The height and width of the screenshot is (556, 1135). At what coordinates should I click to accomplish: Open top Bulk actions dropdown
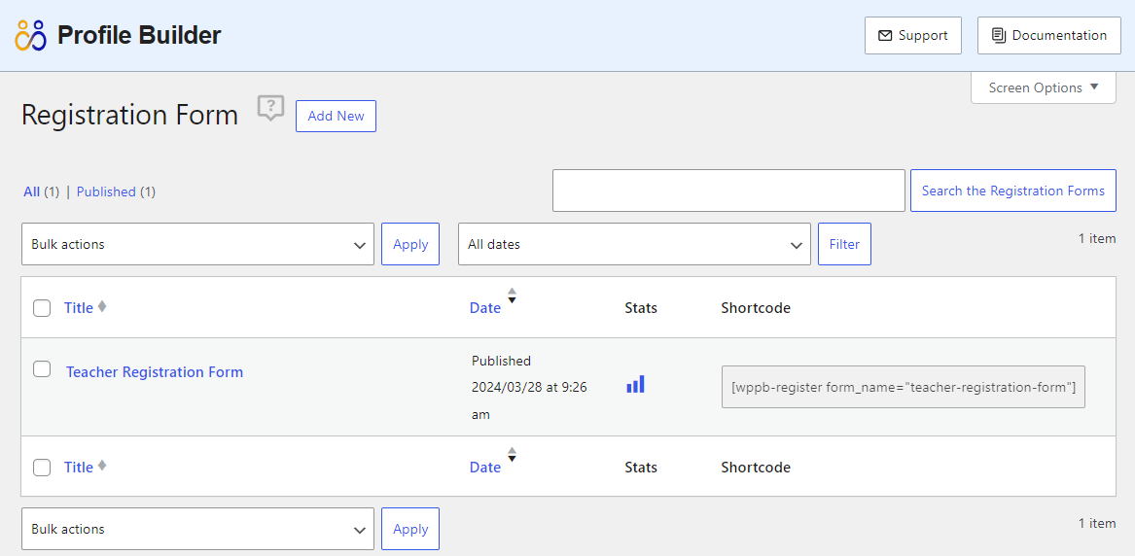[197, 244]
